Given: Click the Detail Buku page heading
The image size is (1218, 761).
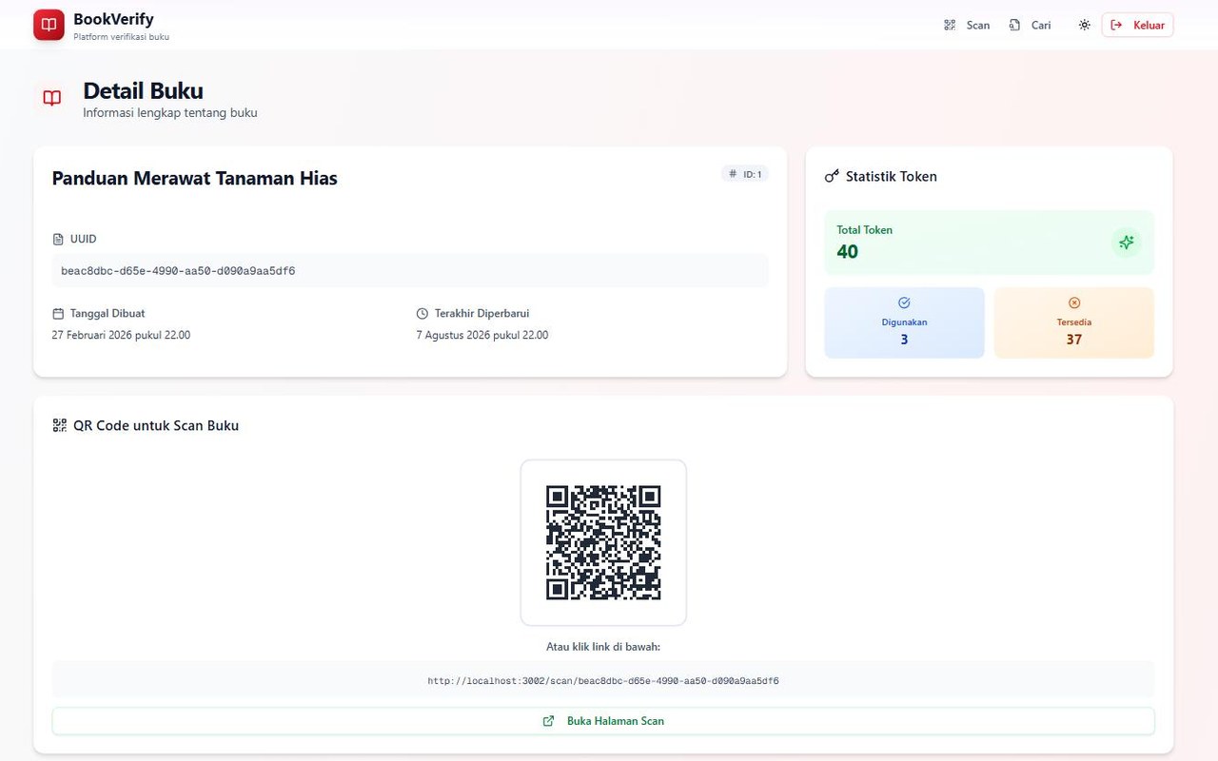Looking at the screenshot, I should (x=143, y=91).
